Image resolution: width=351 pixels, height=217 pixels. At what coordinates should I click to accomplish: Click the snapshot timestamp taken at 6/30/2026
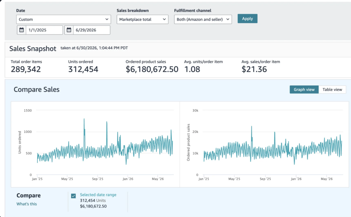pyautogui.click(x=94, y=48)
